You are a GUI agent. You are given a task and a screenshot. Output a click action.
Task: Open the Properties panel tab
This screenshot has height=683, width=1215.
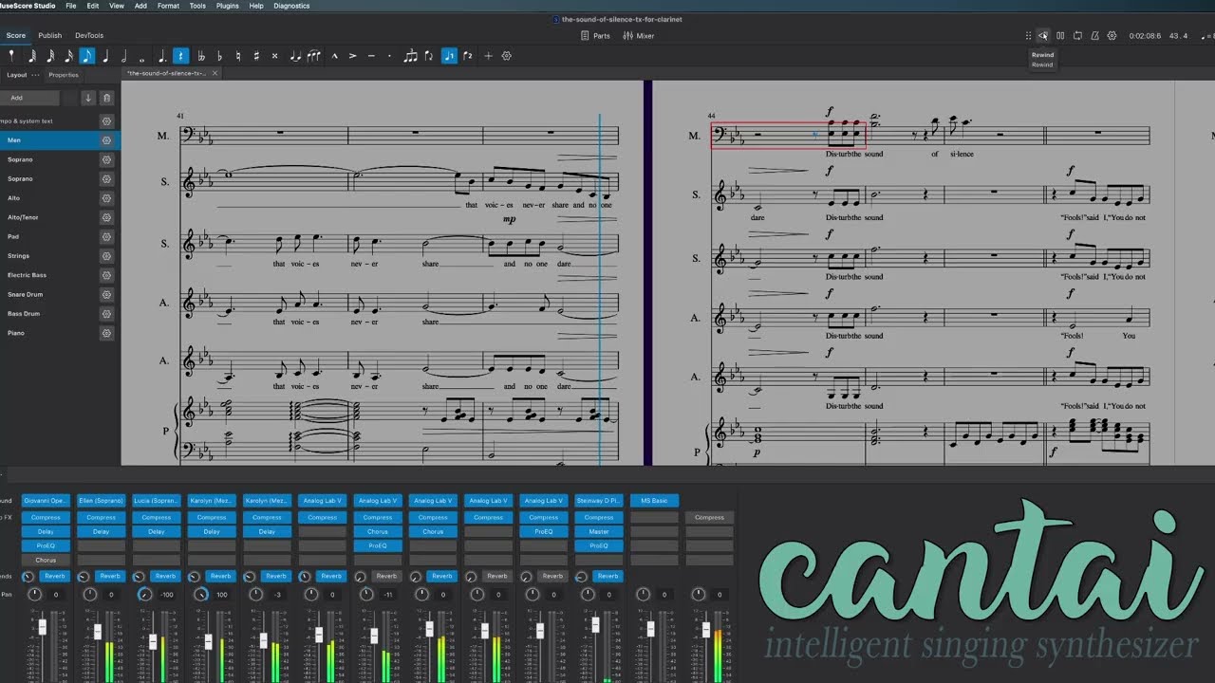(64, 75)
